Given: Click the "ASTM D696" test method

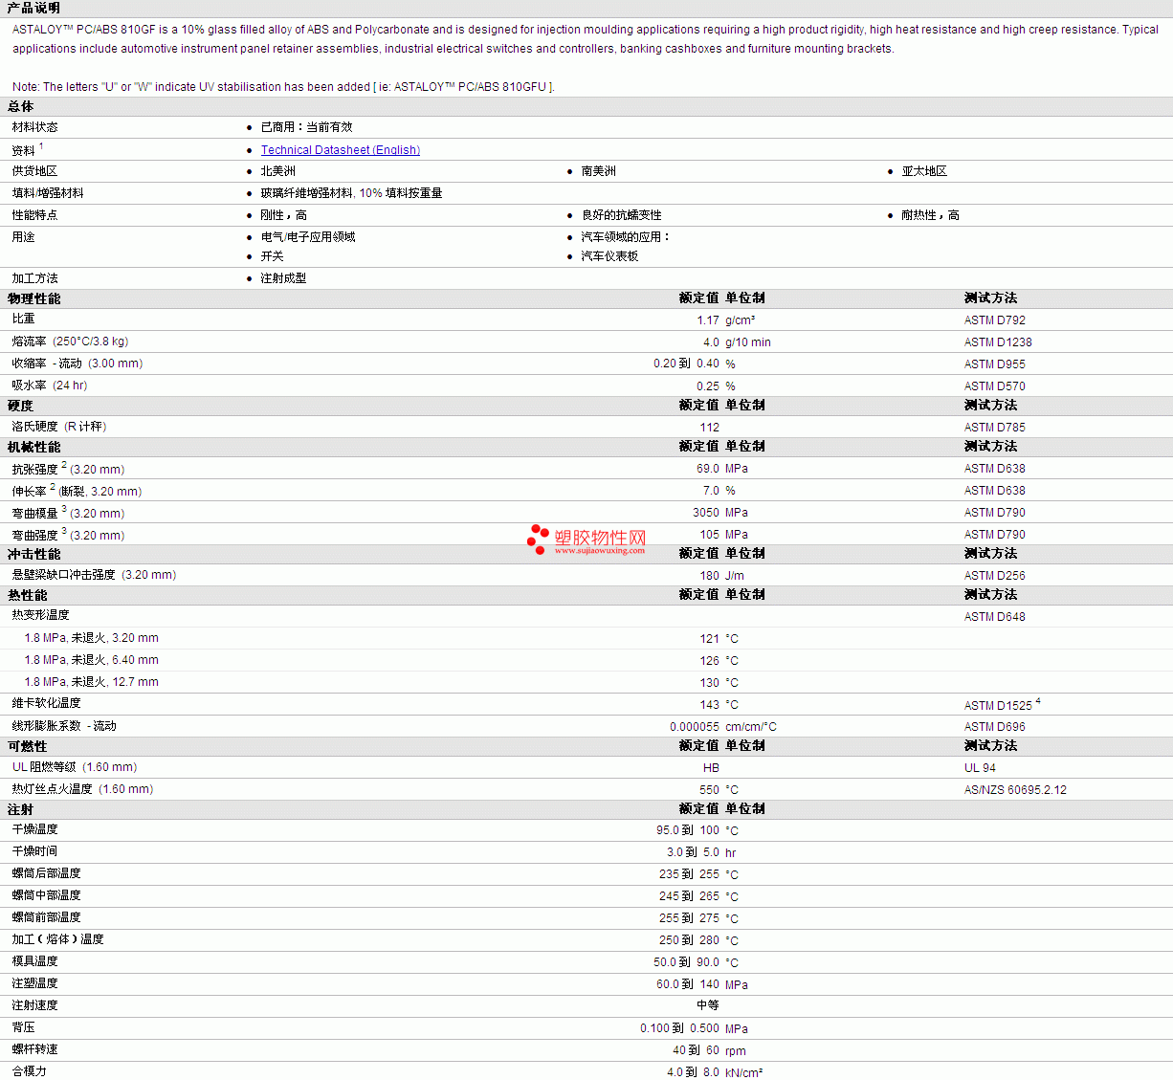Looking at the screenshot, I should (995, 727).
